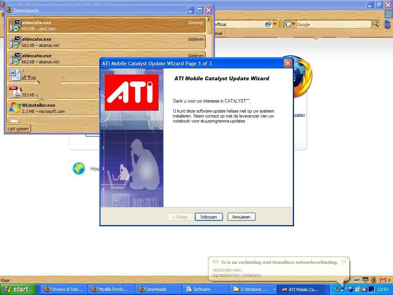Click the Firefox icon in Downloads title bar

(9, 10)
